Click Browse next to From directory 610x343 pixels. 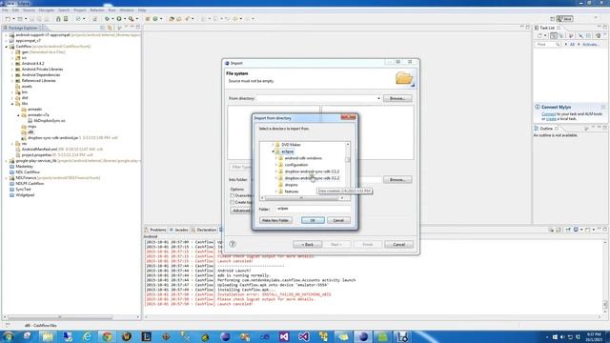coord(397,98)
